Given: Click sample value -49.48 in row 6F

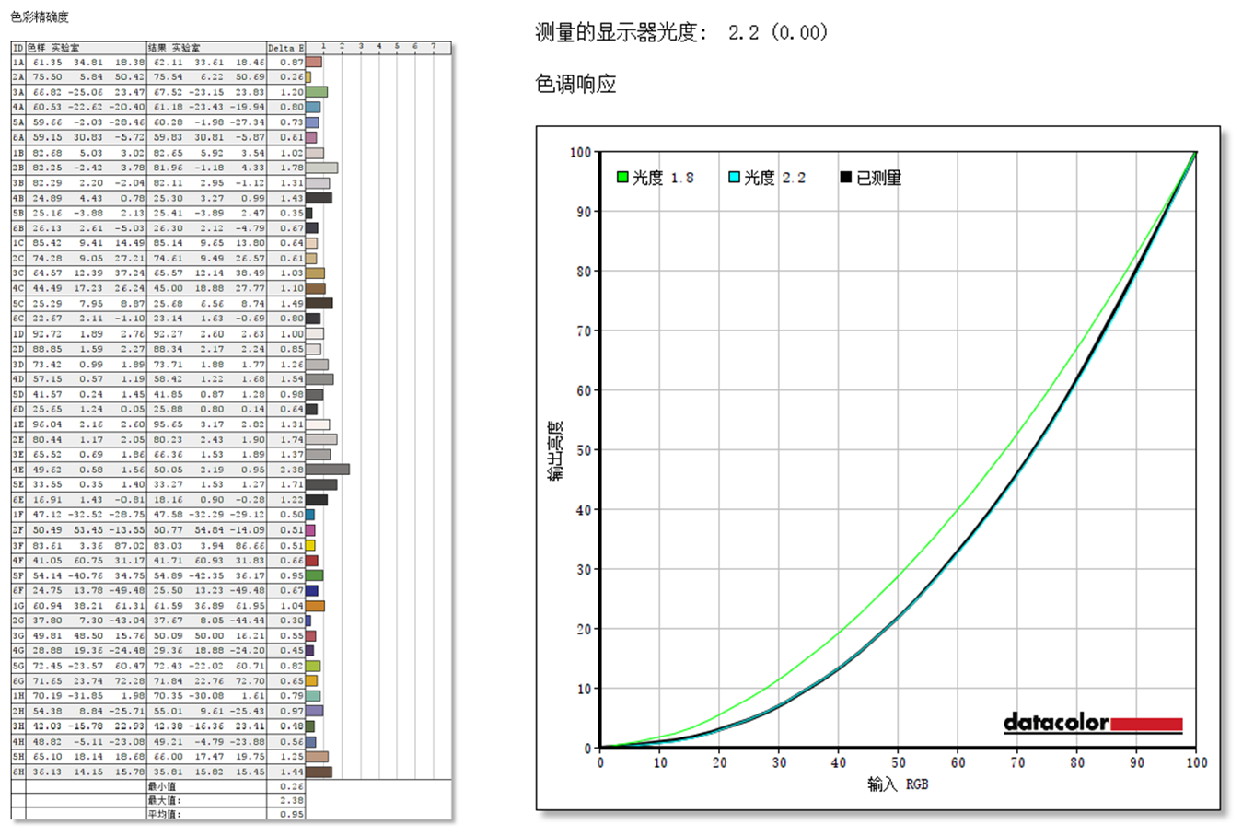Looking at the screenshot, I should click(x=127, y=590).
